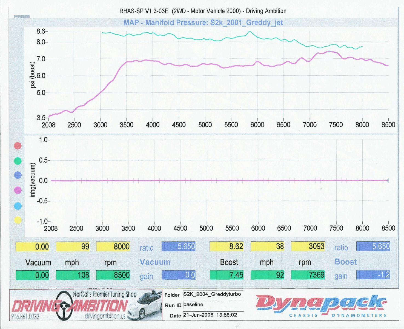Click the yellow run color circle
The width and height of the screenshot is (404, 329).
coord(18,220)
